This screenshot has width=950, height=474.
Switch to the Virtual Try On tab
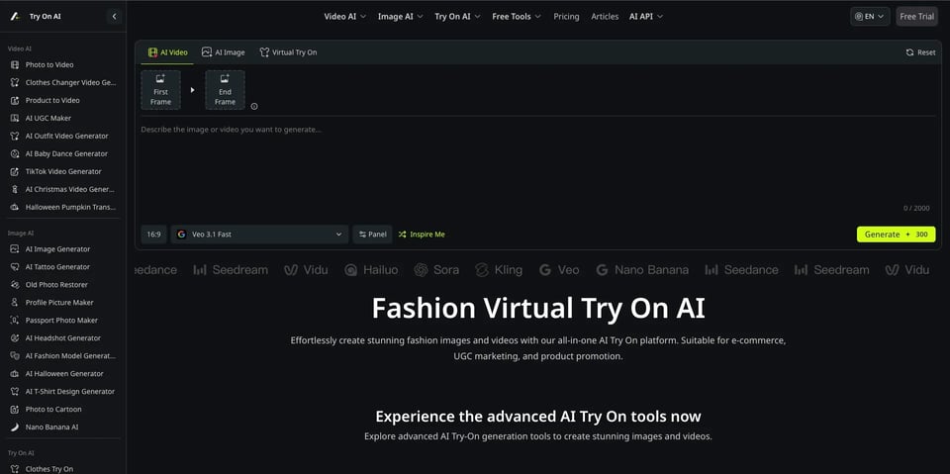coord(288,52)
